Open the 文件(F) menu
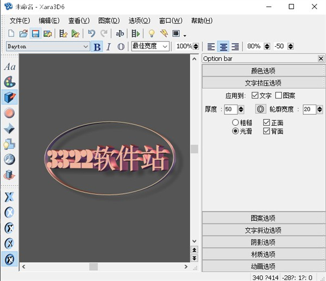The image size is (326, 281). (20, 21)
